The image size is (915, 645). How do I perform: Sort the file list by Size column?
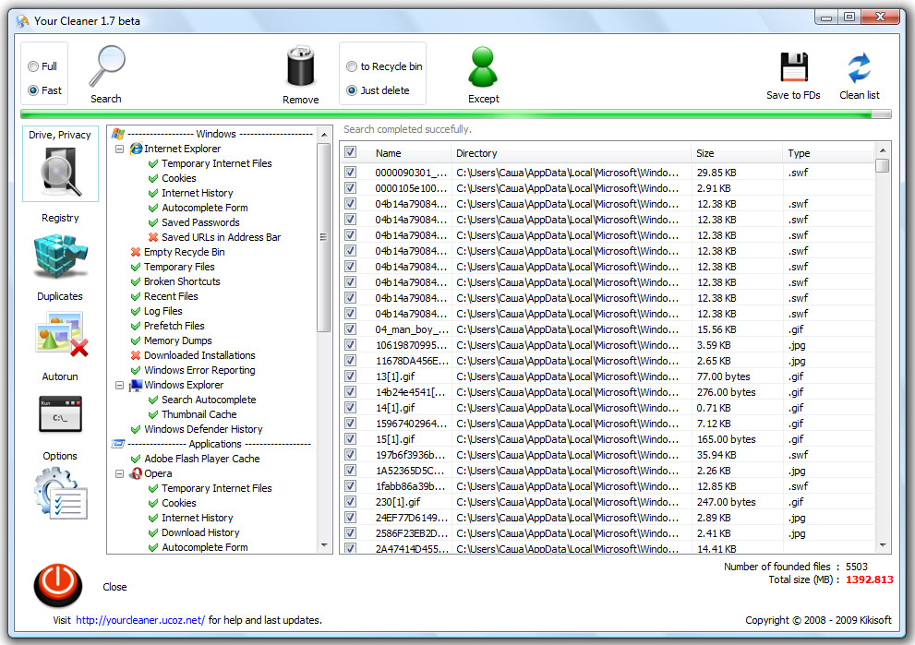pyautogui.click(x=737, y=153)
